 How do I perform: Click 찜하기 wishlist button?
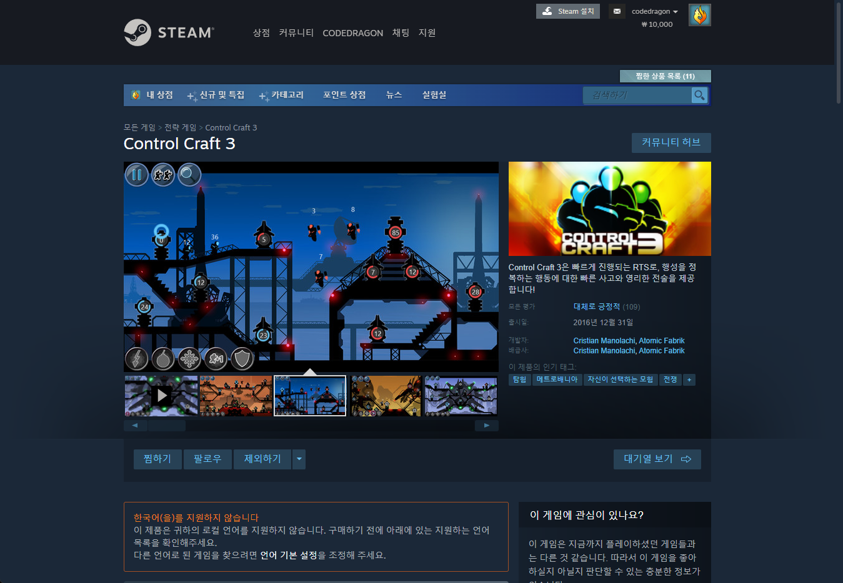tap(157, 459)
